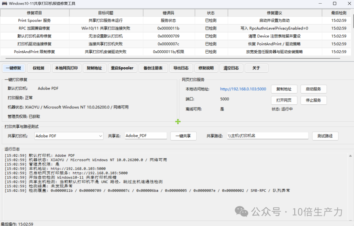This screenshot has width=354, height=226.
Task: Click 启动并设置为自动 suggestion cell
Action: pos(274,21)
